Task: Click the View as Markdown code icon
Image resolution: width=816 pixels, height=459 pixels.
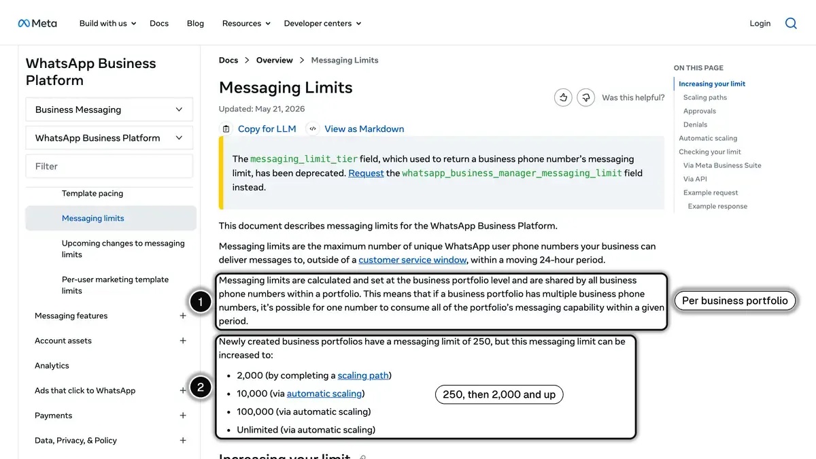Action: click(313, 129)
